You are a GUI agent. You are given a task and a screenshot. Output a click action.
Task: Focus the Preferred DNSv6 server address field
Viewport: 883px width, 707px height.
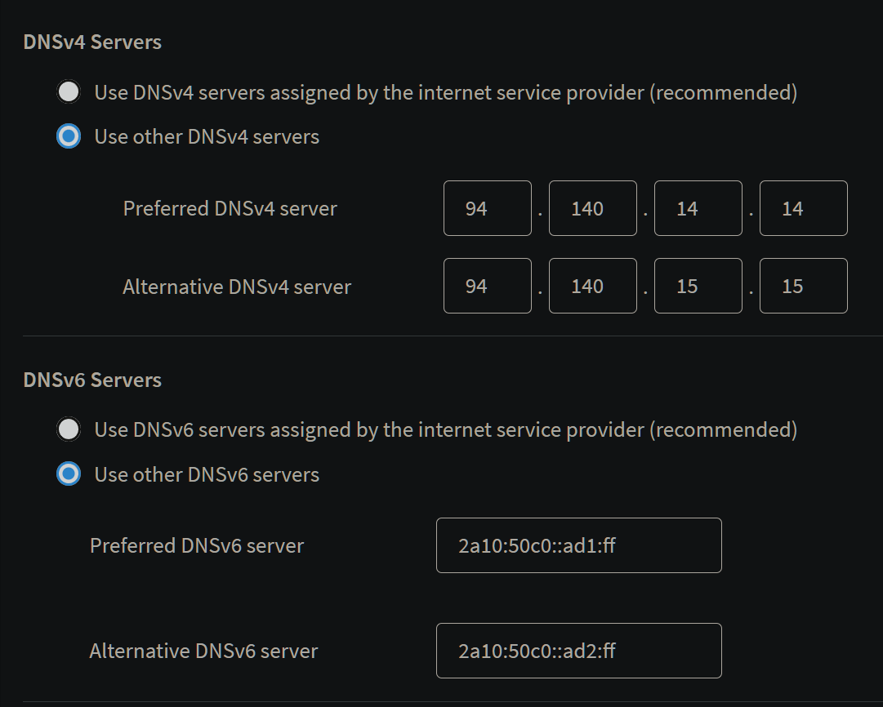pos(579,545)
